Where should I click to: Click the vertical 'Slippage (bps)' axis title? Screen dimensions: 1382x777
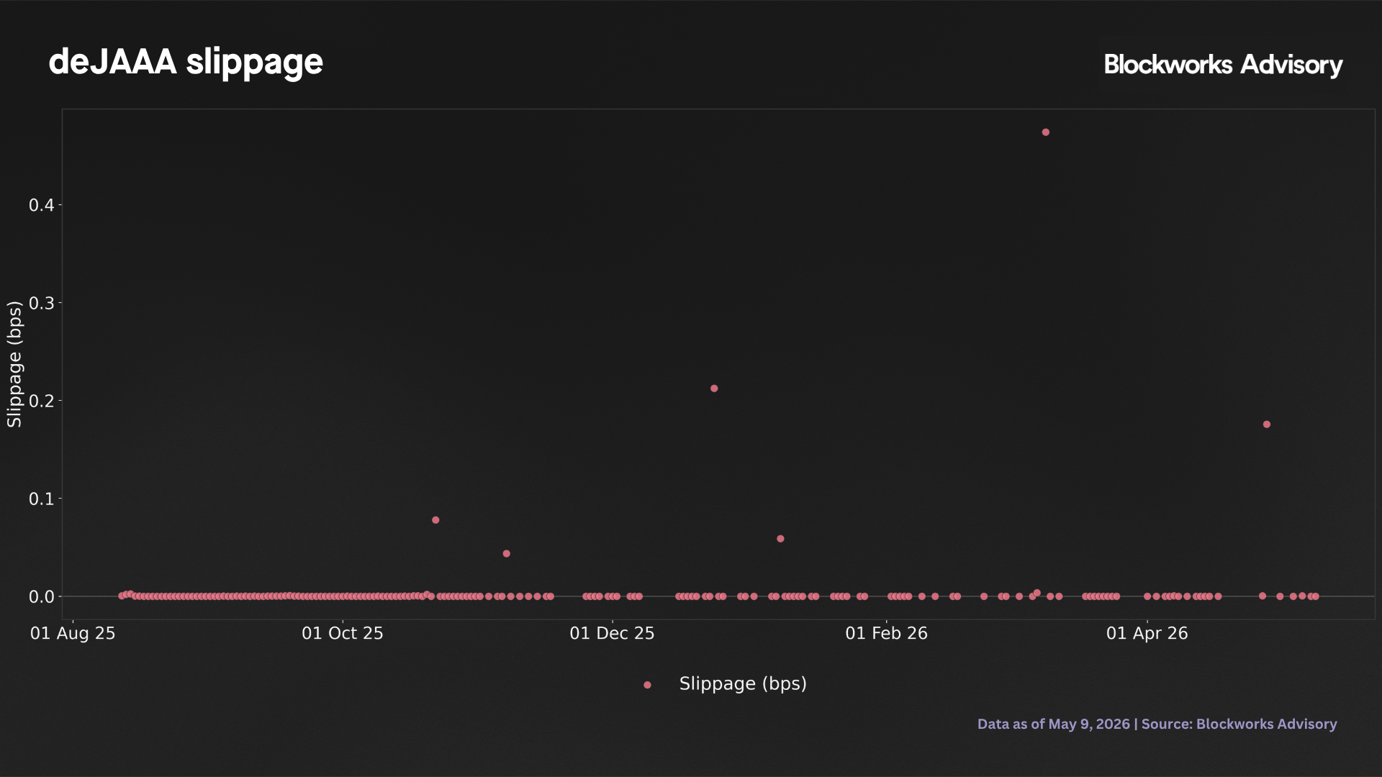click(14, 364)
